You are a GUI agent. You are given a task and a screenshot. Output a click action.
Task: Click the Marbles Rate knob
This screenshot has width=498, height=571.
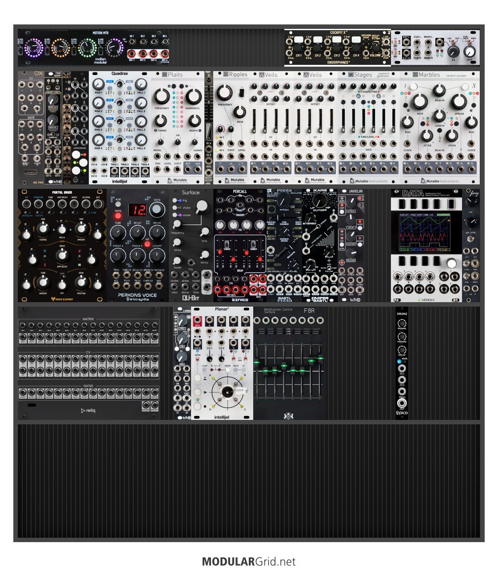[x=420, y=102]
